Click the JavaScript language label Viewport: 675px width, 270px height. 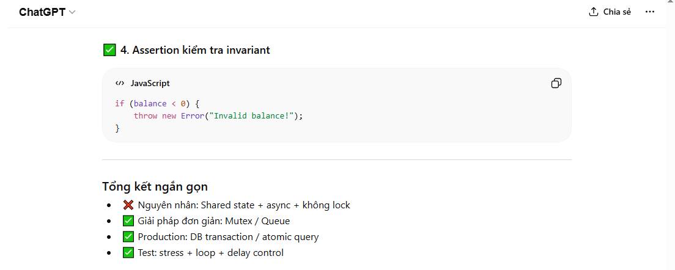point(150,83)
